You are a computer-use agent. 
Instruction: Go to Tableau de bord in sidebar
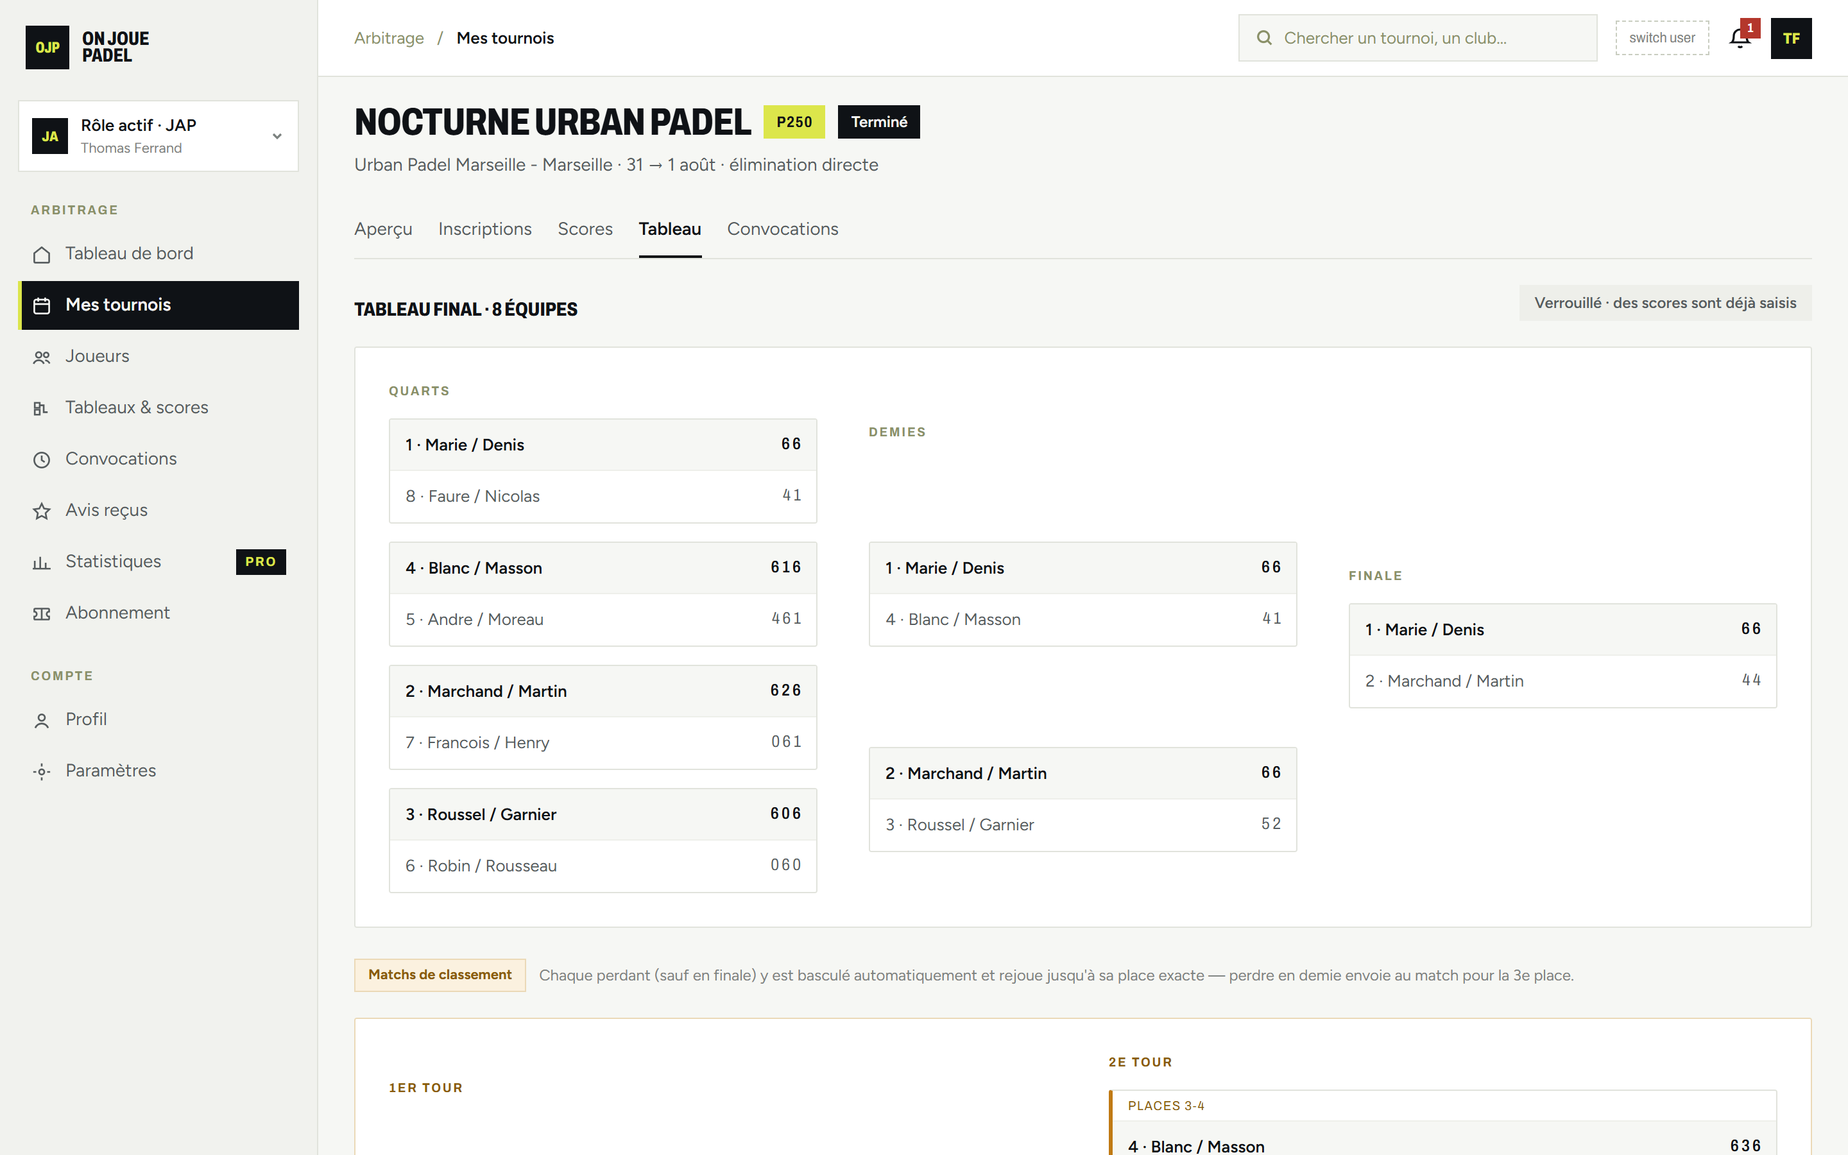159,253
